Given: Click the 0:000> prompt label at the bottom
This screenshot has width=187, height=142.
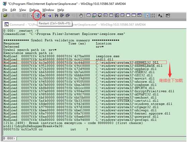Looking at the screenshot, I should click(9, 138).
